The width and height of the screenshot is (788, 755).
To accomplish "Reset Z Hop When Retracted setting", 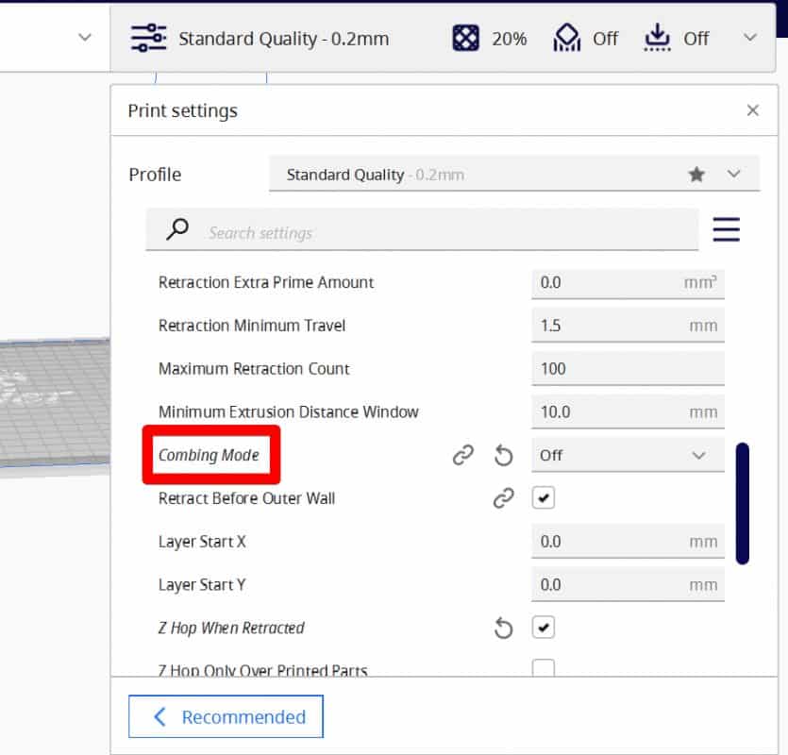I will 503,628.
